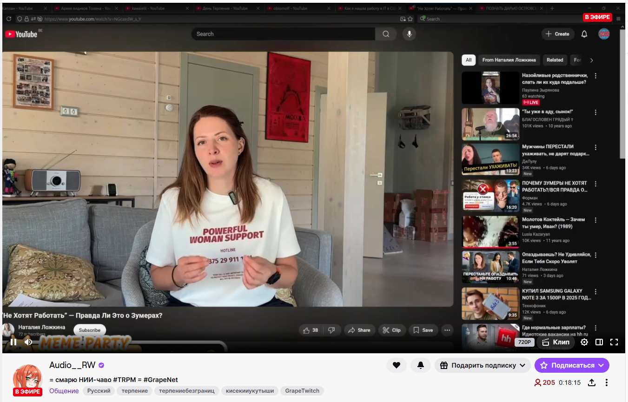Toggle channel notifications bell icon
Viewport: 628px width, 402px height.
pos(421,365)
